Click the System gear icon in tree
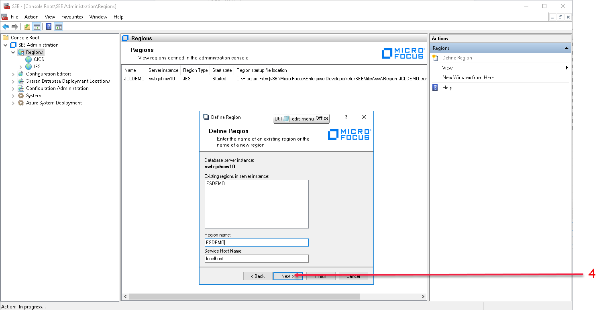Viewport: 599px width, 310px height. pyautogui.click(x=21, y=96)
